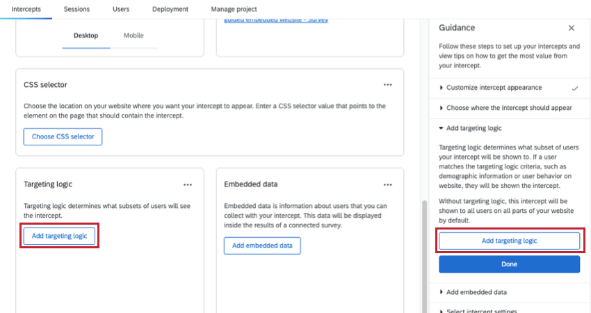Click Add embedded data button
Screen dimensions: 591x313
[262, 246]
